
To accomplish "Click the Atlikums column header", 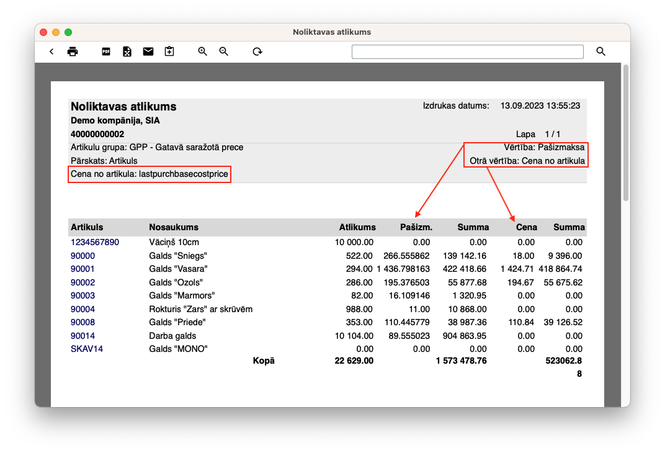I will 357,227.
